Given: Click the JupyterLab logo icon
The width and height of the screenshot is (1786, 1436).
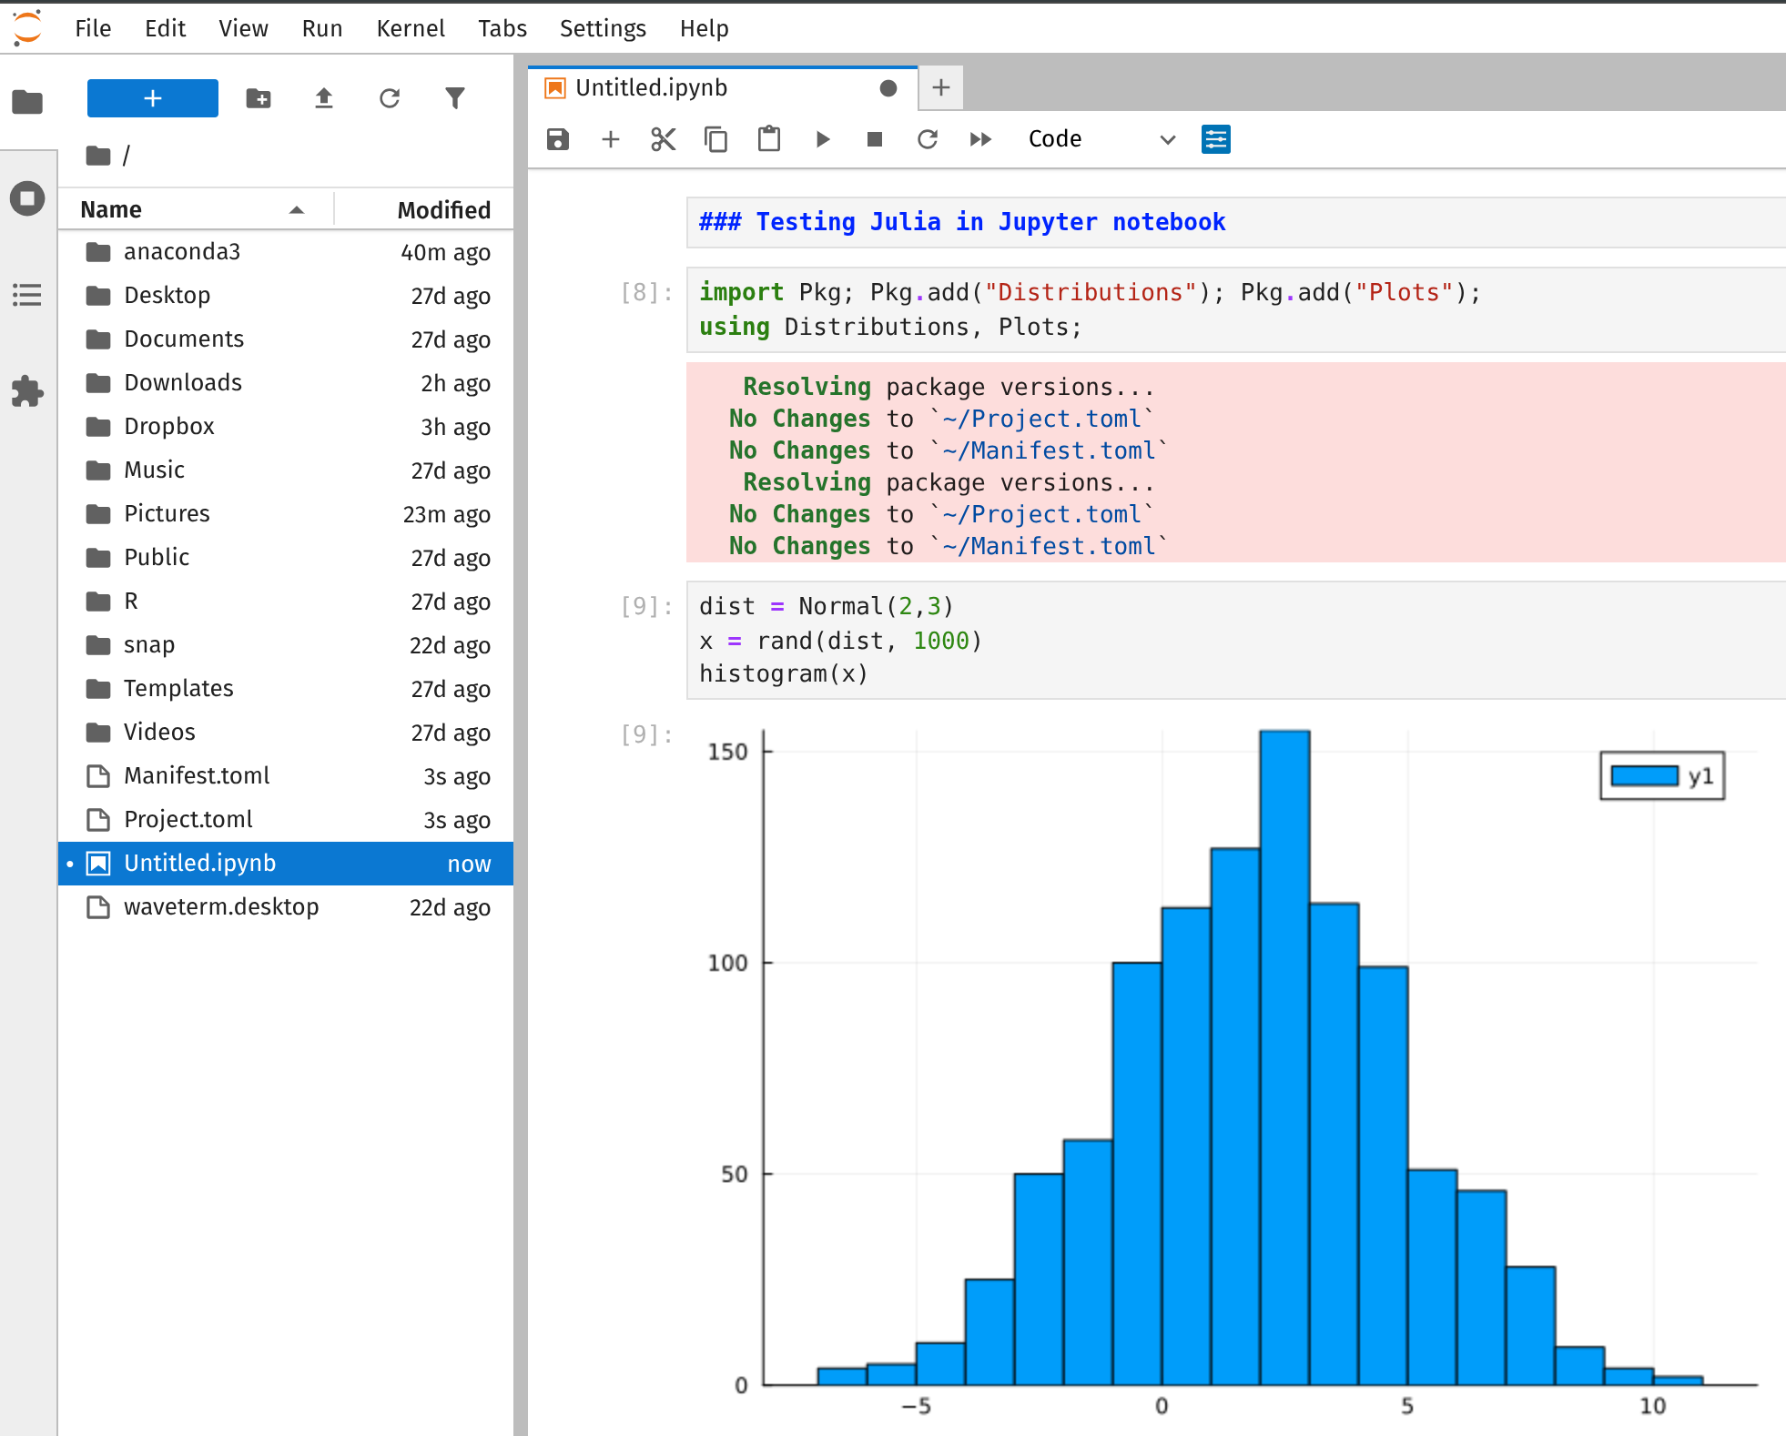Looking at the screenshot, I should [27, 27].
